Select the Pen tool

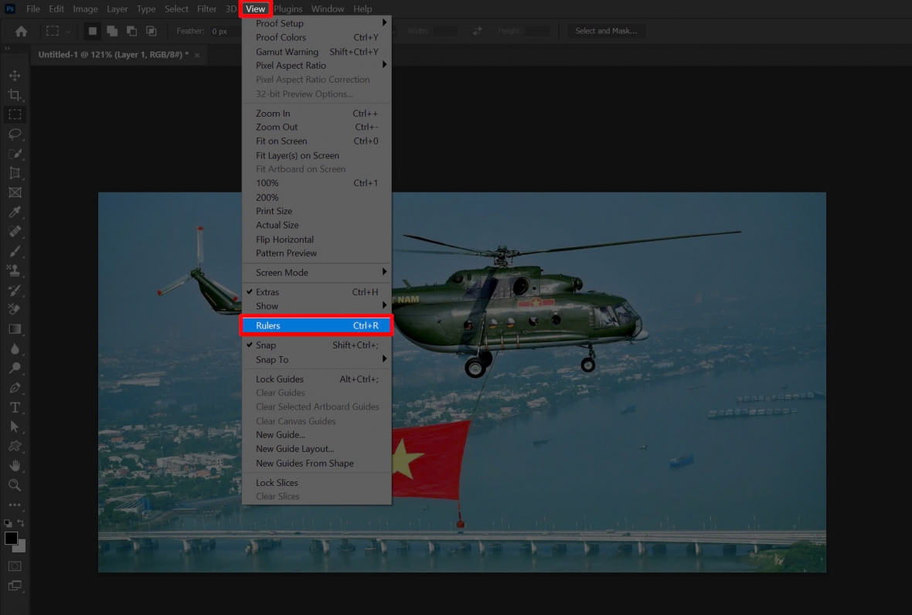tap(15, 388)
